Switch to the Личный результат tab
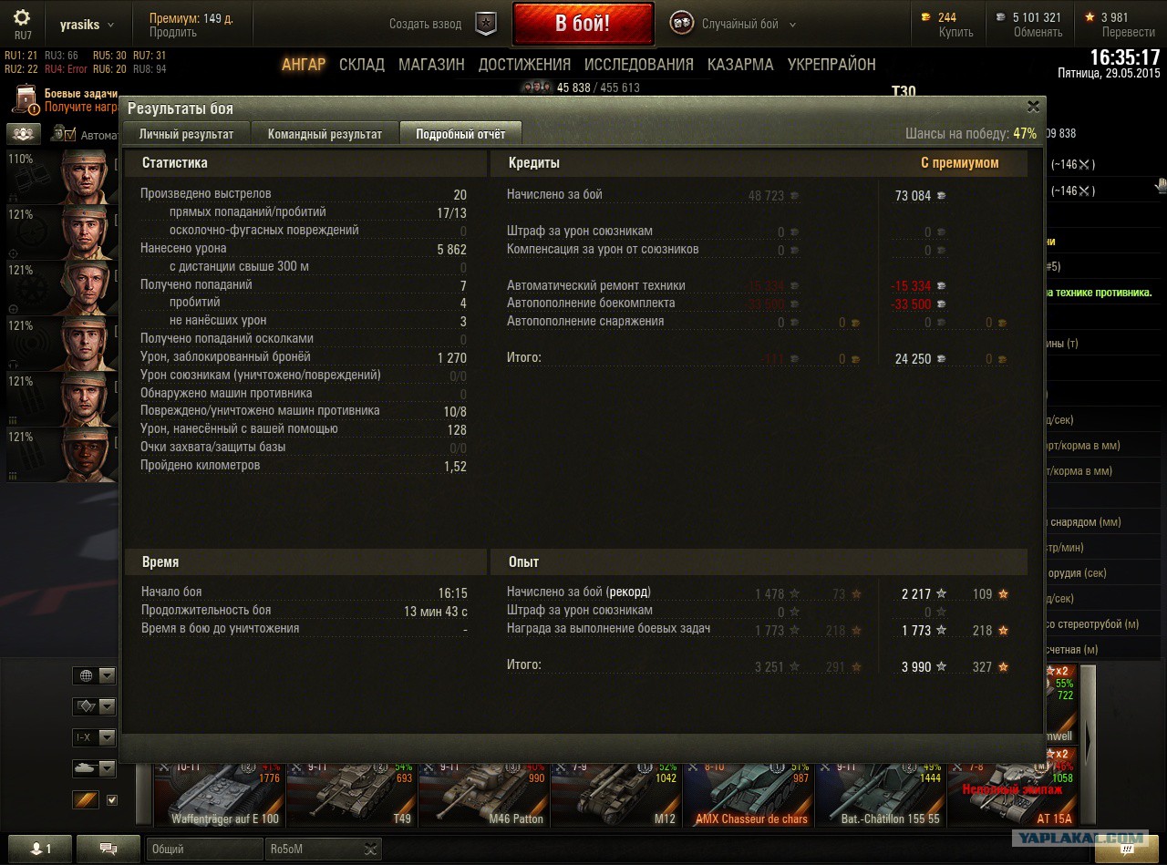The width and height of the screenshot is (1167, 865). point(186,134)
